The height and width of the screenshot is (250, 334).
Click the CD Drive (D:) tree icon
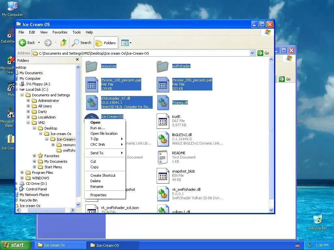[22, 184]
